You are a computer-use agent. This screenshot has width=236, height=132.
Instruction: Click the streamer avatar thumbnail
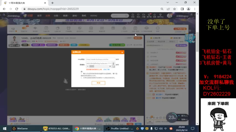14,41
